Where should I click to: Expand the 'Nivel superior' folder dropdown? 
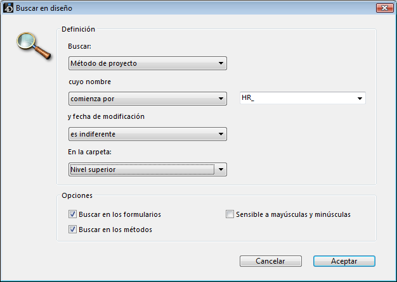click(147, 169)
